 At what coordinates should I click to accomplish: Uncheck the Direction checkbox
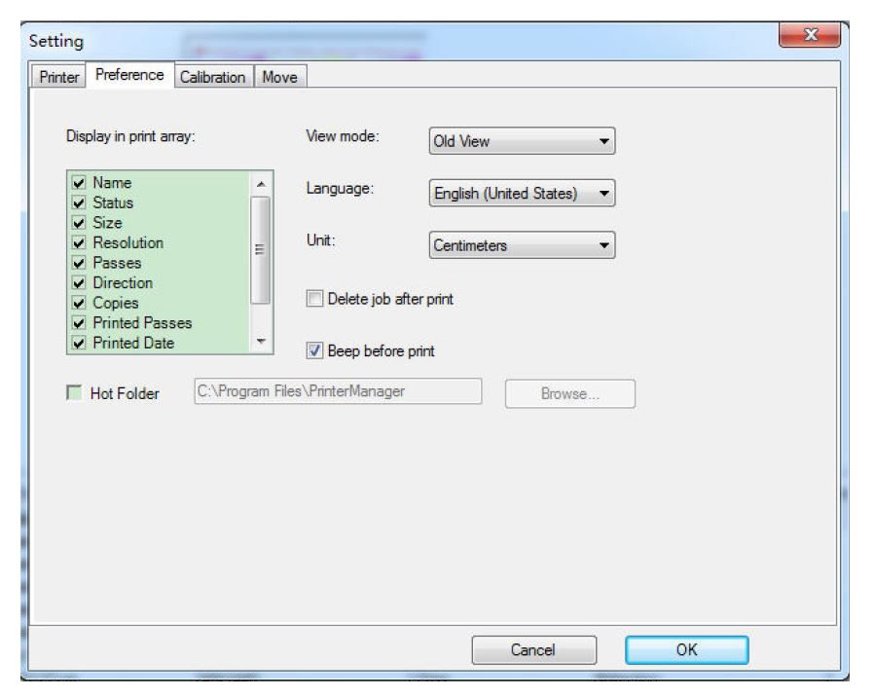click(79, 282)
